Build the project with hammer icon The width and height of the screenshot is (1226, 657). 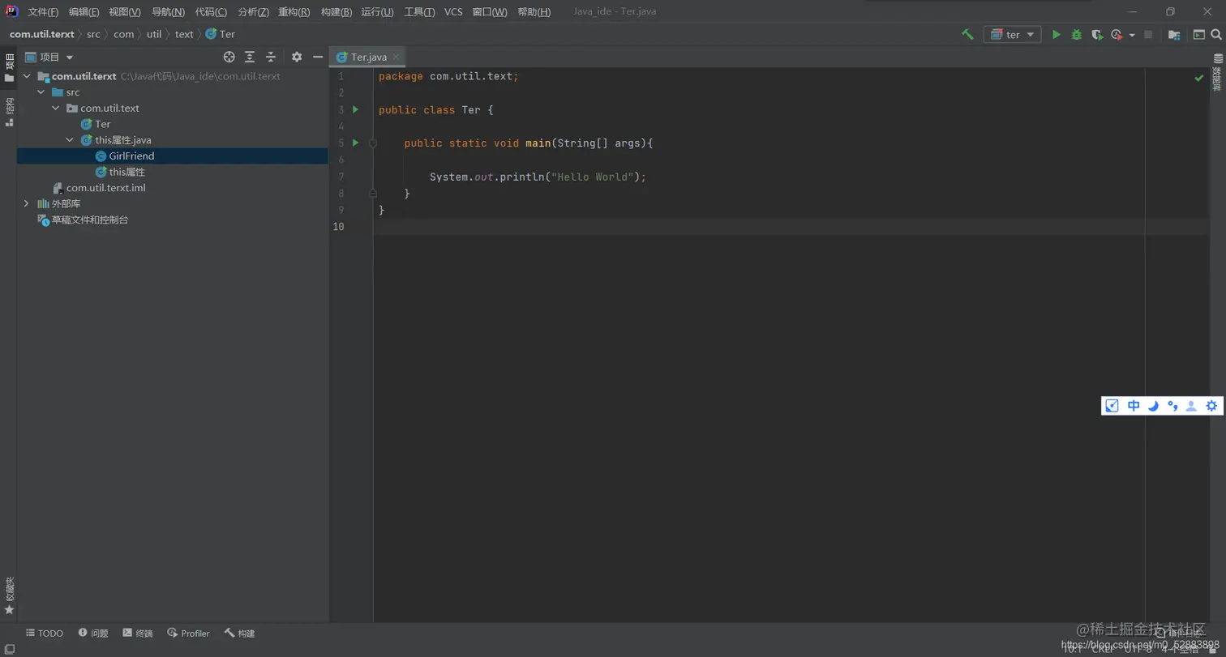tap(967, 35)
